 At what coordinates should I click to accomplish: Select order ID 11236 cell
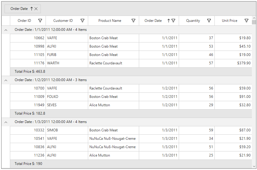pyautogui.click(x=28, y=155)
